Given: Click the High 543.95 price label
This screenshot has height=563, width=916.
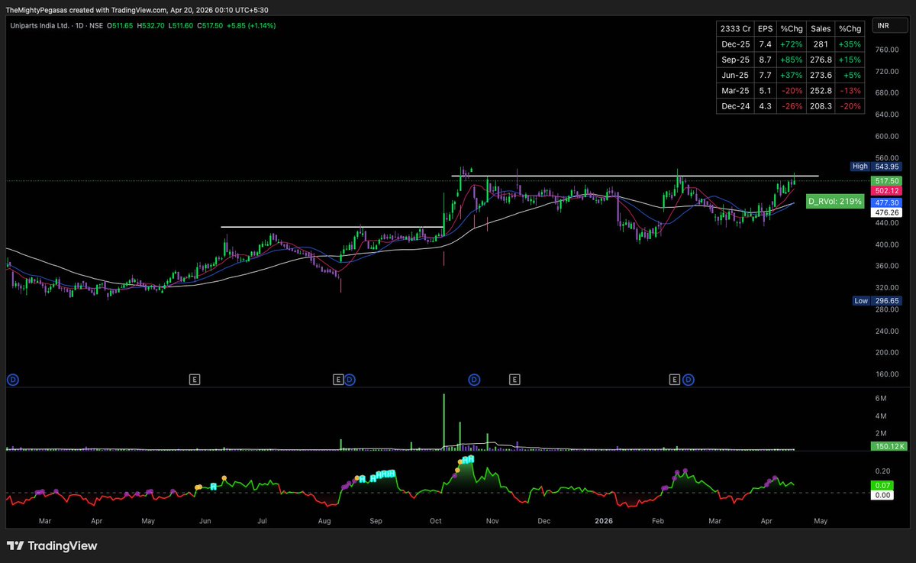Looking at the screenshot, I should click(x=876, y=167).
